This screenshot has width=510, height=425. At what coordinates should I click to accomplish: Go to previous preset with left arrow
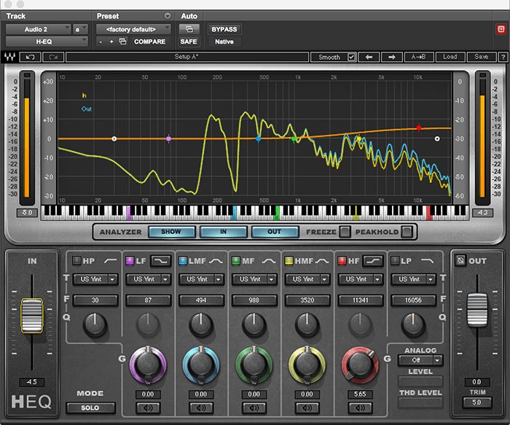(369, 57)
